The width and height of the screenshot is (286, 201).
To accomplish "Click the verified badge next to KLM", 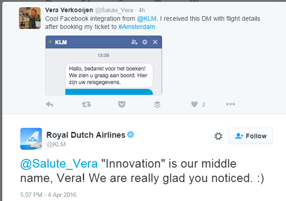I will point(130,135).
